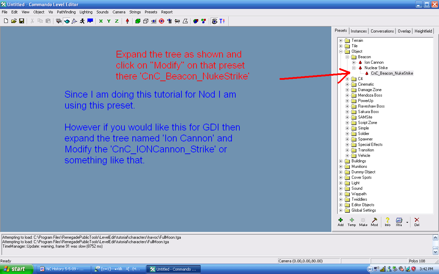Expand the Ion Cannon tree node
The image size is (439, 274).
pyautogui.click(x=354, y=62)
